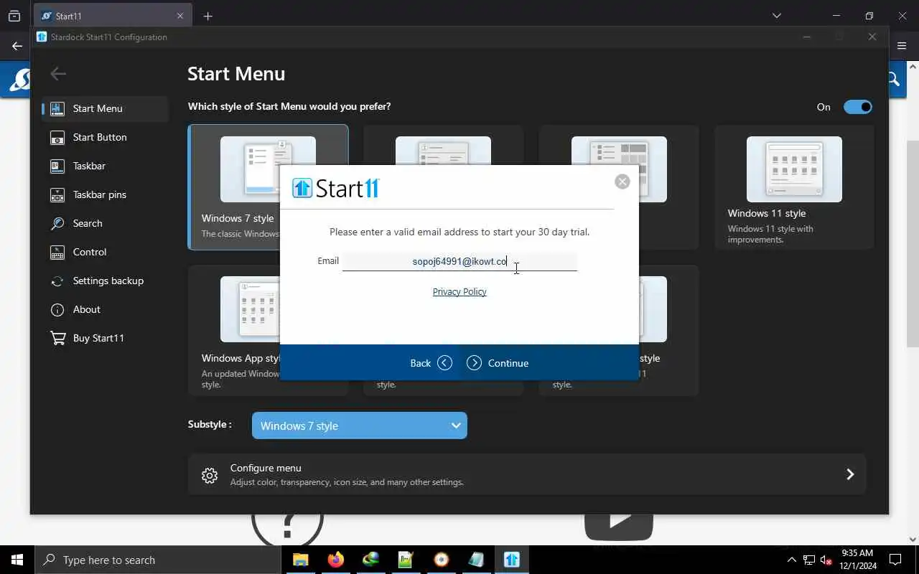The width and height of the screenshot is (919, 574).
Task: Select the Windows 11 style card
Action: (x=794, y=187)
